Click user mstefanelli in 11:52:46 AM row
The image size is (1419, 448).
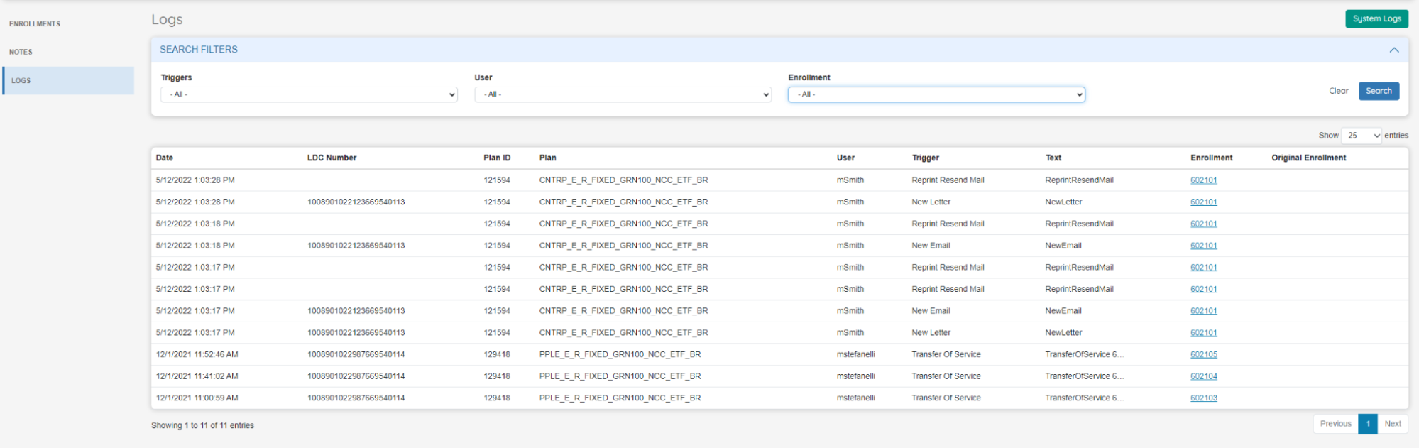855,355
